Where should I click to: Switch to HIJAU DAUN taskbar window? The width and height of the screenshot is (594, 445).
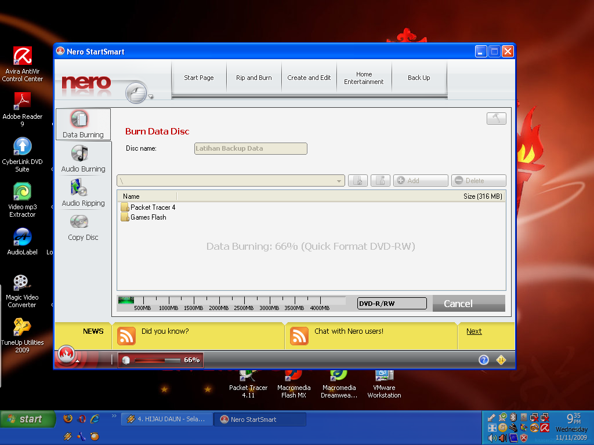166,419
